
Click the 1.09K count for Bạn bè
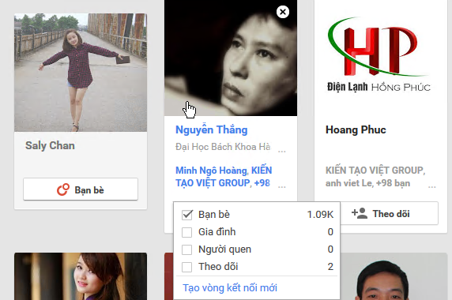320,215
